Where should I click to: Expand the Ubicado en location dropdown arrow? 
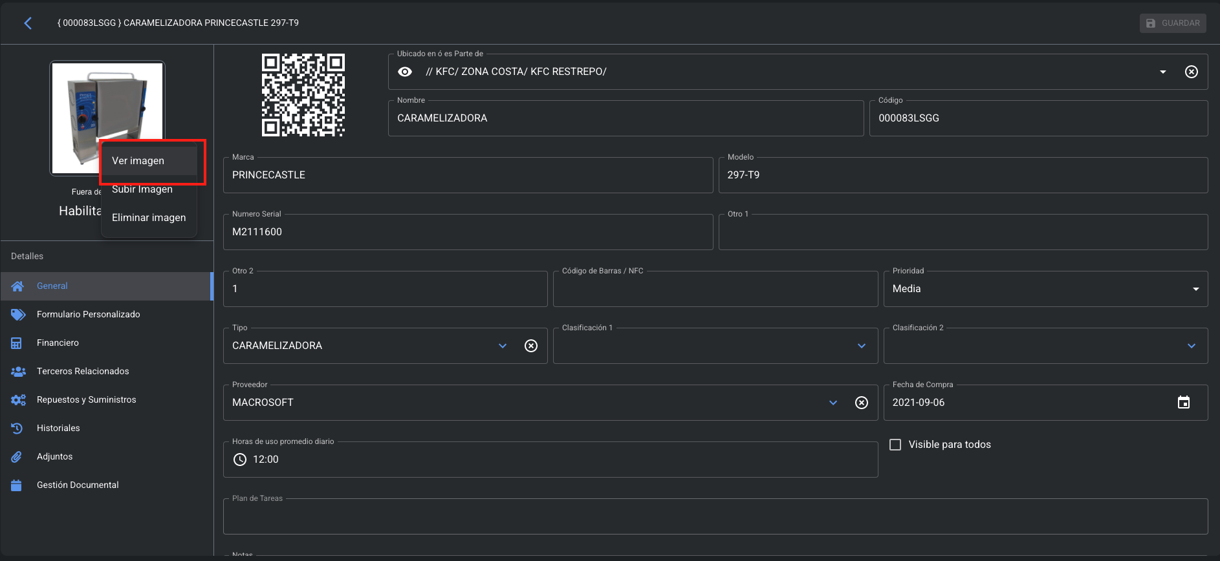1162,72
